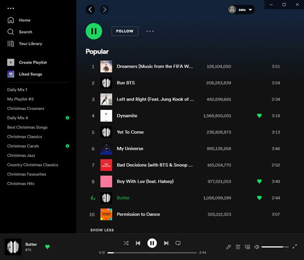The width and height of the screenshot is (304, 260).
Task: Select My Universe track title
Action: coord(130,148)
